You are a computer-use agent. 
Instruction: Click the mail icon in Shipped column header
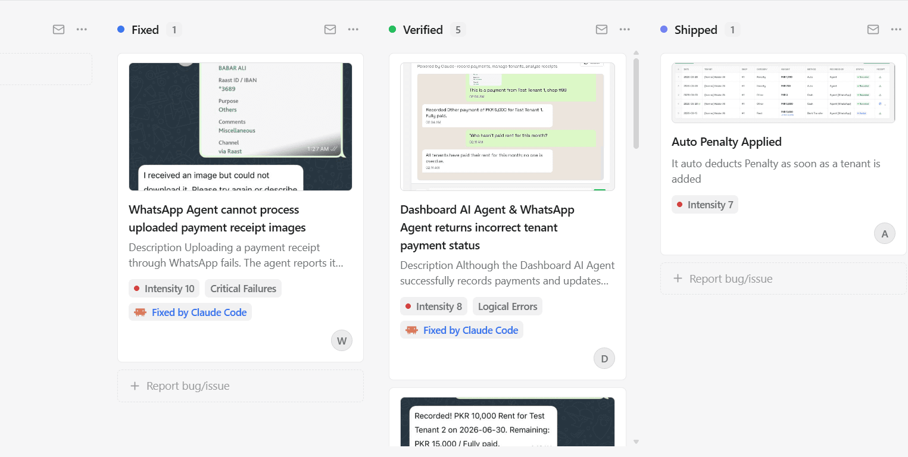[x=873, y=29]
